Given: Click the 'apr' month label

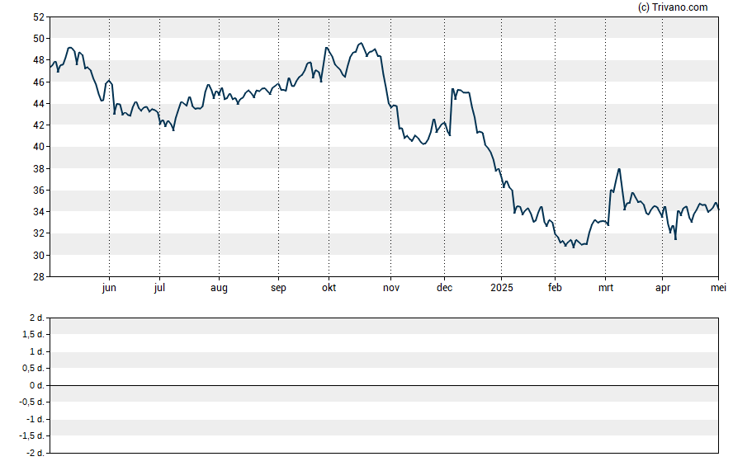Looking at the screenshot, I should coord(662,288).
